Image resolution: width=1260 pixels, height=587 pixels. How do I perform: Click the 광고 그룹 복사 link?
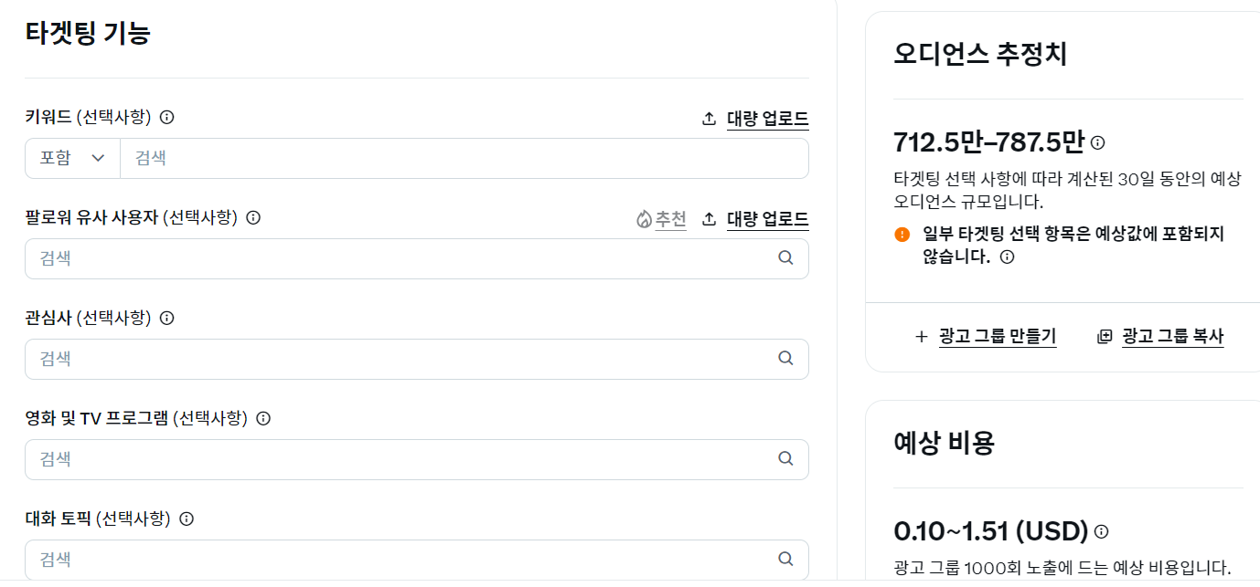coord(1173,336)
